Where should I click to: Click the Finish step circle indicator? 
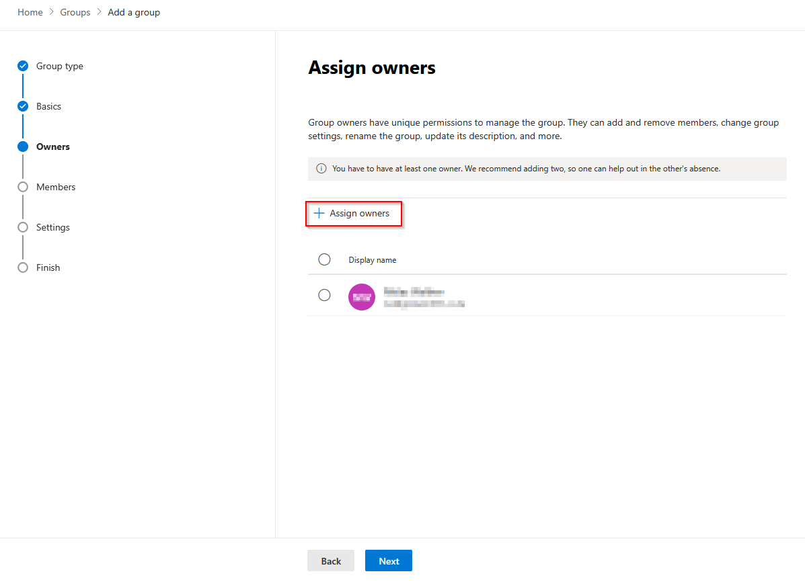pyautogui.click(x=23, y=267)
